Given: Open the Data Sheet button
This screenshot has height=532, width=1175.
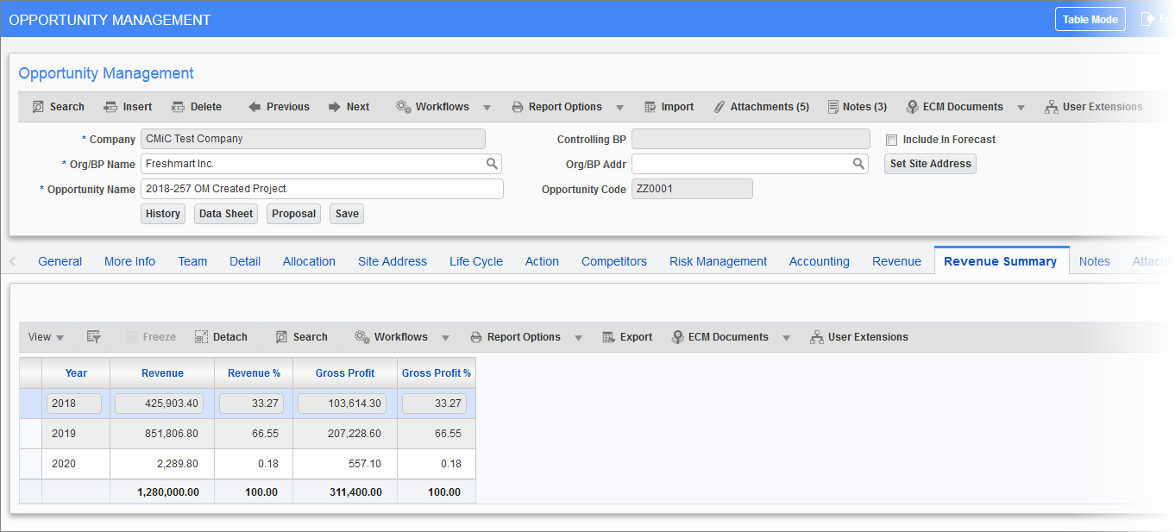Looking at the screenshot, I should [x=226, y=214].
